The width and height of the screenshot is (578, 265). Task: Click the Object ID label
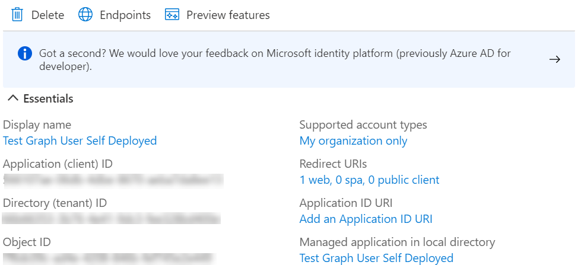point(27,242)
